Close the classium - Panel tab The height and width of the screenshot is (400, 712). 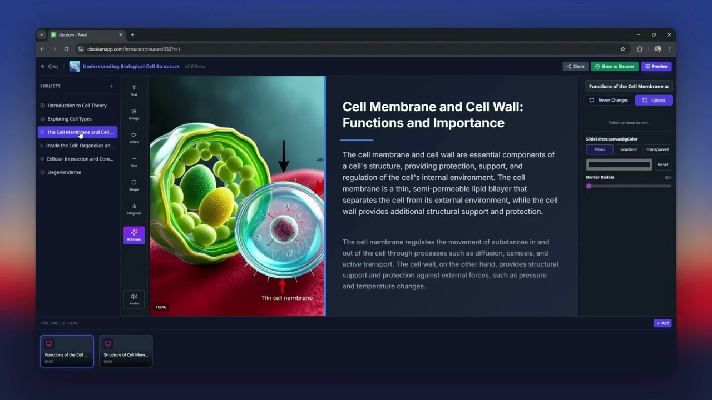tap(120, 34)
